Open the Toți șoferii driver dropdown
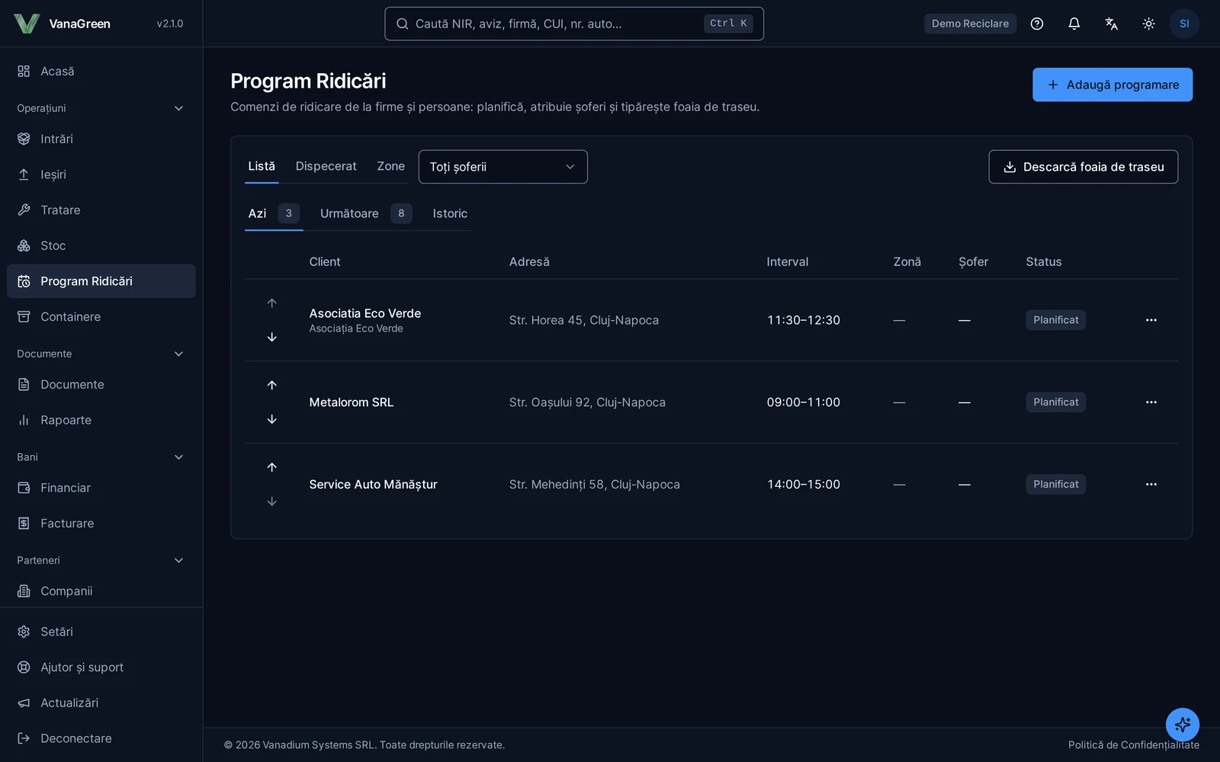The height and width of the screenshot is (762, 1220). (503, 167)
